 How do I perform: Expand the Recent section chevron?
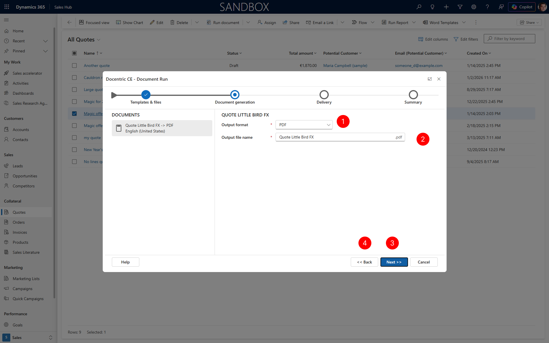coord(45,41)
